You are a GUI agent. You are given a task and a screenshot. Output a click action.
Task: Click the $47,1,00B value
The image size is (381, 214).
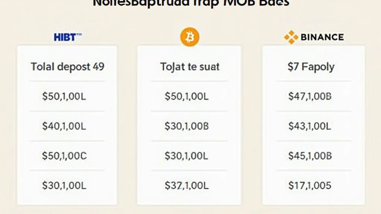(310, 97)
